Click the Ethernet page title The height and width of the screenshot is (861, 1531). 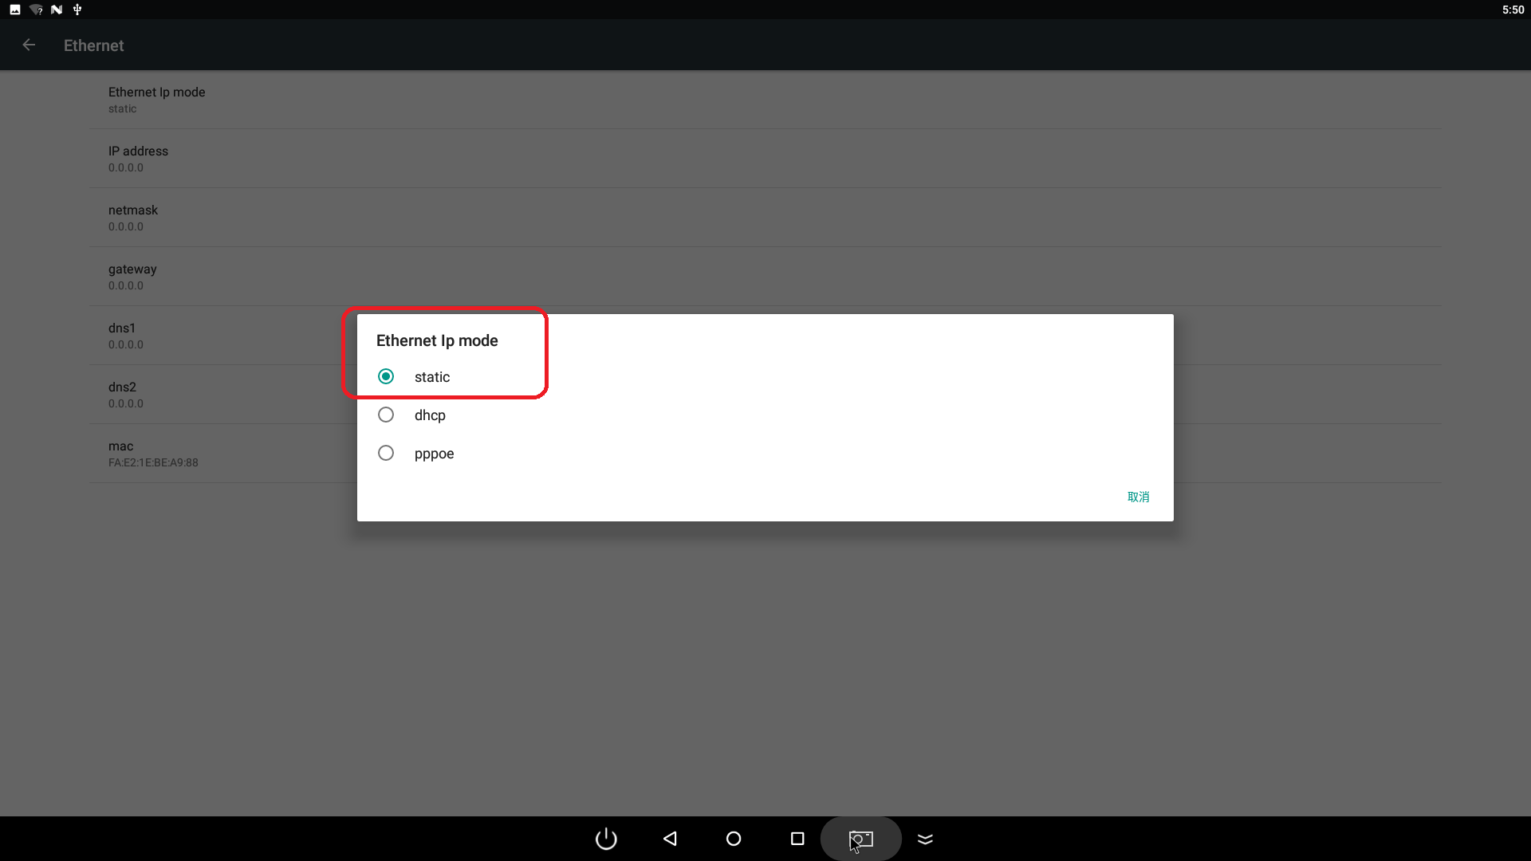tap(94, 45)
